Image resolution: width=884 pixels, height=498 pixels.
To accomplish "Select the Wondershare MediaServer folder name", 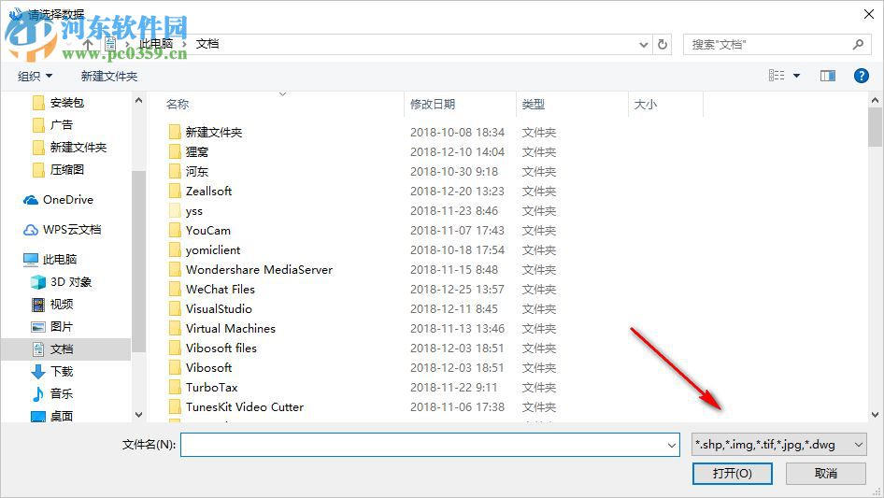I will tap(260, 270).
